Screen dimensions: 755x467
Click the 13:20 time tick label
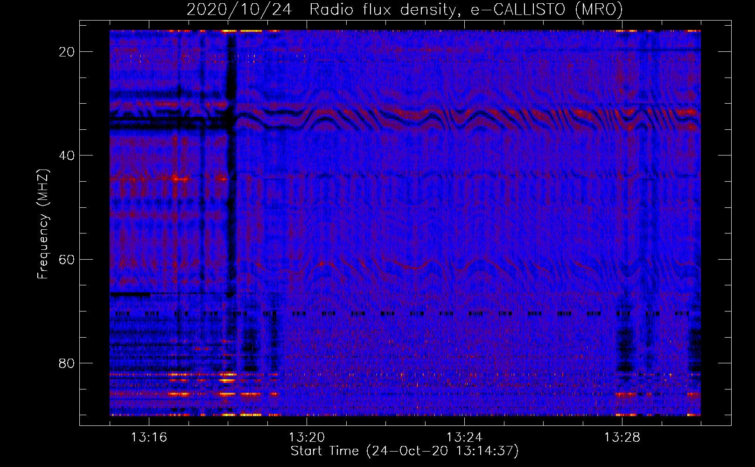(x=307, y=438)
